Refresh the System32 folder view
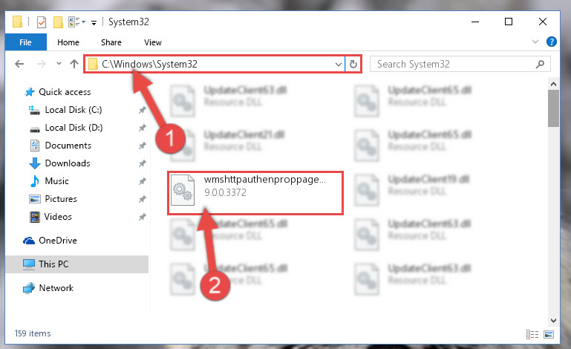The width and height of the screenshot is (571, 349). (353, 65)
